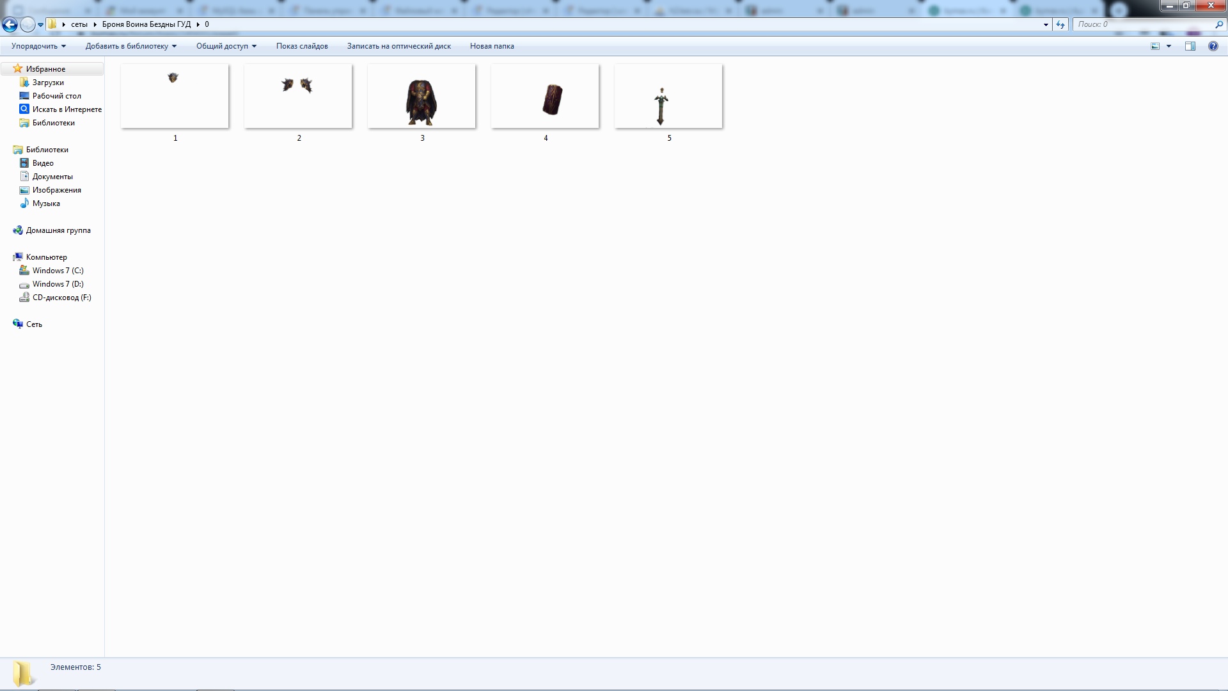The image size is (1228, 691).
Task: Click the refresh address bar icon
Action: click(x=1060, y=24)
